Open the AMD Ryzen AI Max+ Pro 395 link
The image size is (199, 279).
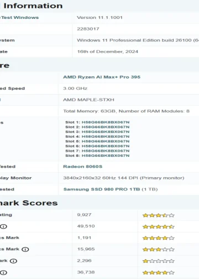click(x=102, y=77)
